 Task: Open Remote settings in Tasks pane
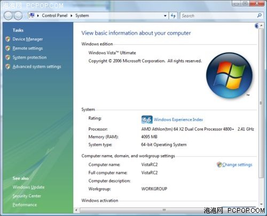pos(28,48)
